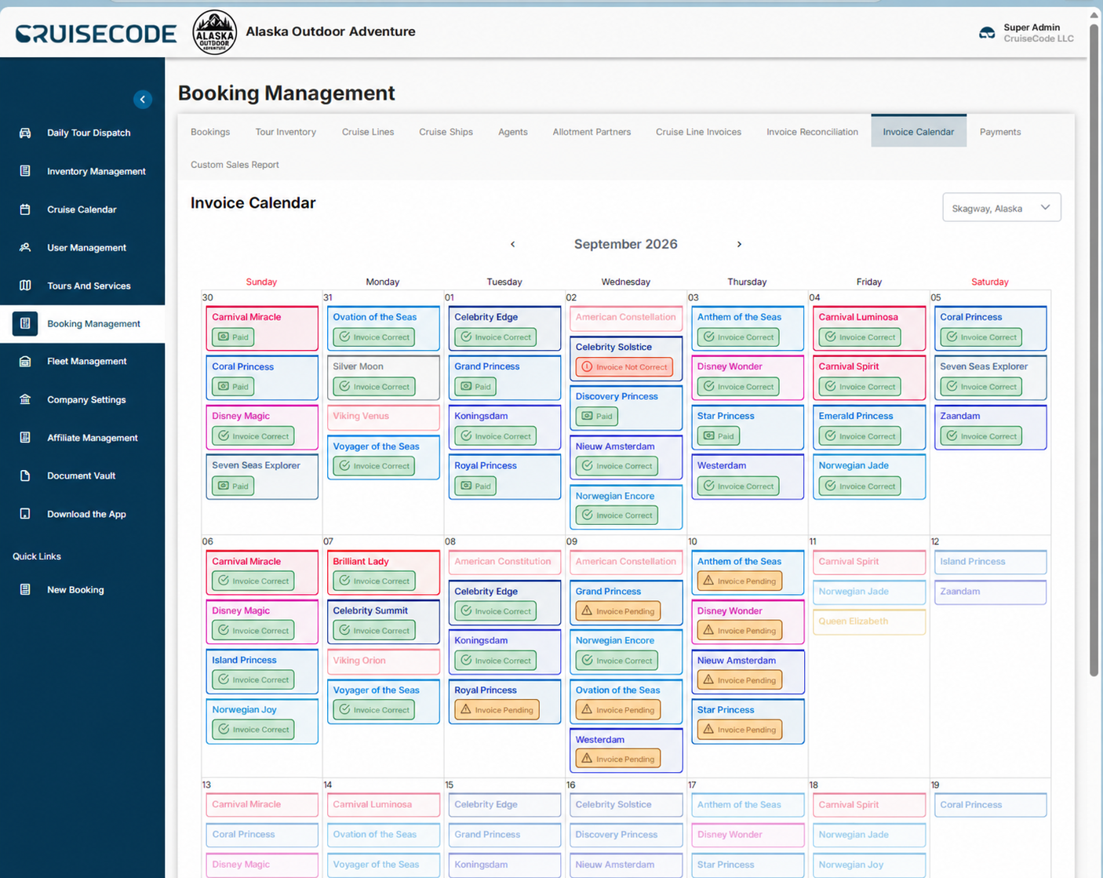
Task: Click Invoice Not Correct on Celebrity Solstice
Action: [624, 366]
